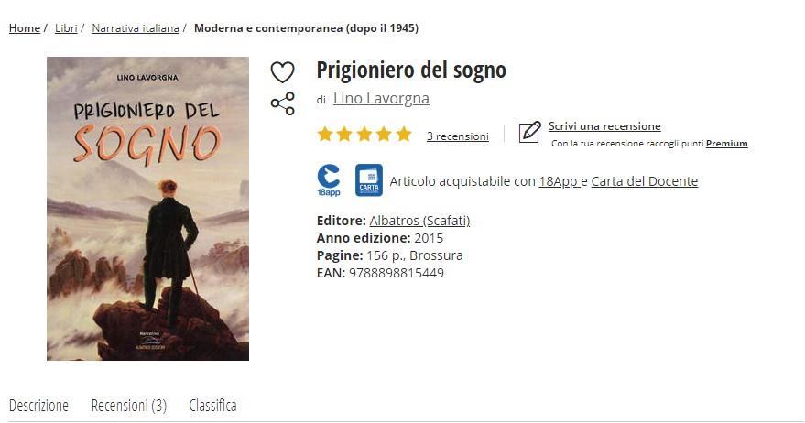805x423 pixels.
Task: Switch to the Descrizione tab
Action: pyautogui.click(x=39, y=406)
